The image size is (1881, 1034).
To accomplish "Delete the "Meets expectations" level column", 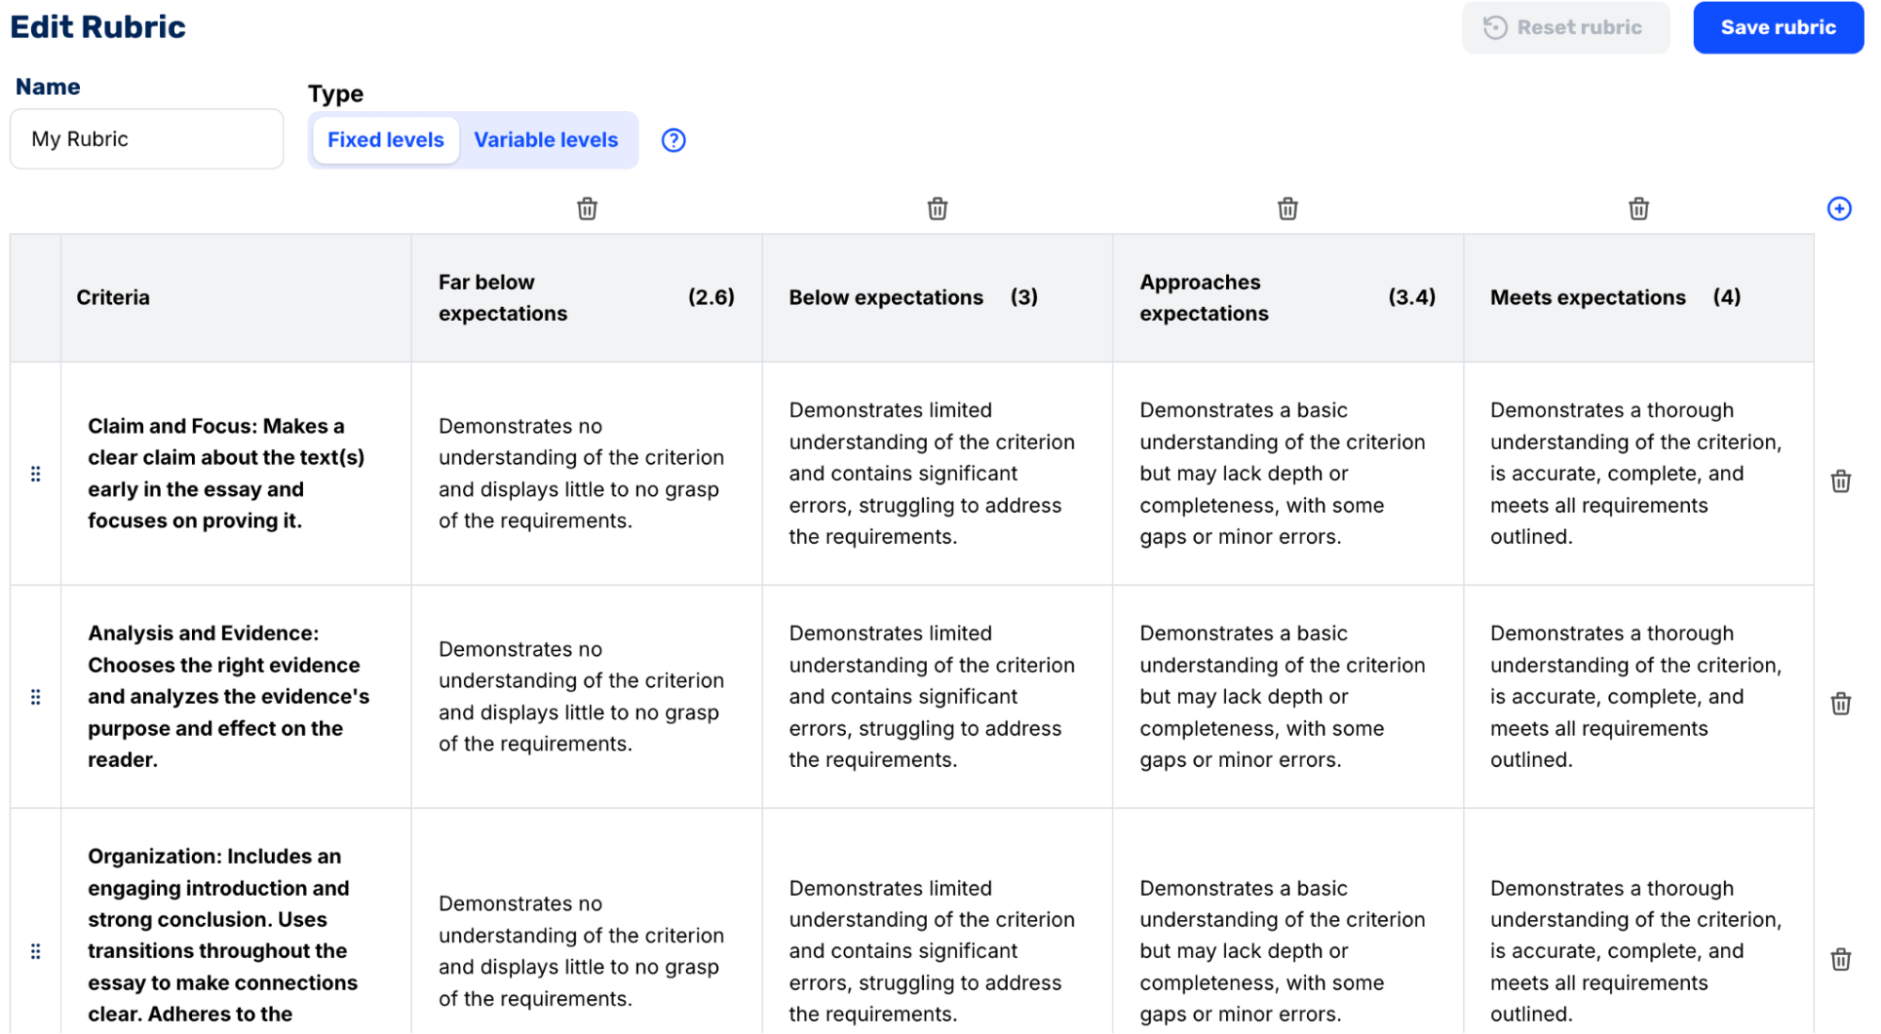I will (x=1637, y=209).
